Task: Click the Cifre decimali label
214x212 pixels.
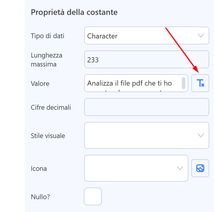Action: click(51, 107)
